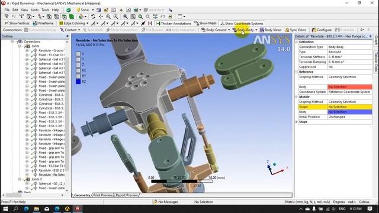Viewport: 379px width, 213px height.
Task: Click the green Previous View magnifier icon
Action: pyautogui.click(x=140, y=17)
